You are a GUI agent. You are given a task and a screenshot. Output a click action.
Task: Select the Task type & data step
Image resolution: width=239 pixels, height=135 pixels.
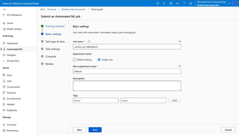click(x=55, y=41)
